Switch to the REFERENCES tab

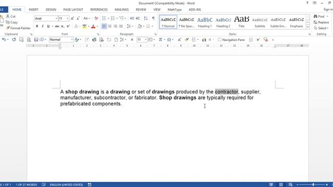click(x=99, y=9)
